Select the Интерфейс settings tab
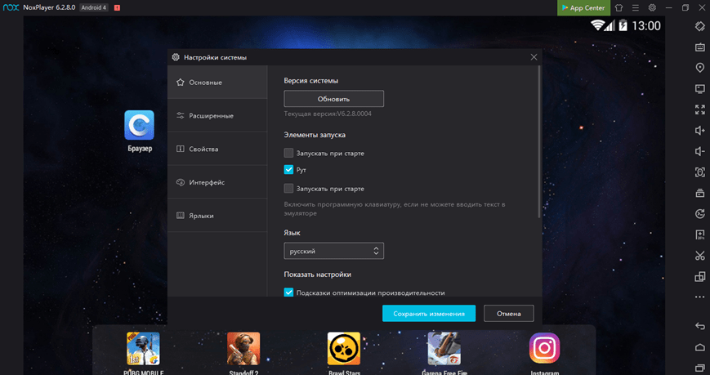710x375 pixels. pos(207,182)
